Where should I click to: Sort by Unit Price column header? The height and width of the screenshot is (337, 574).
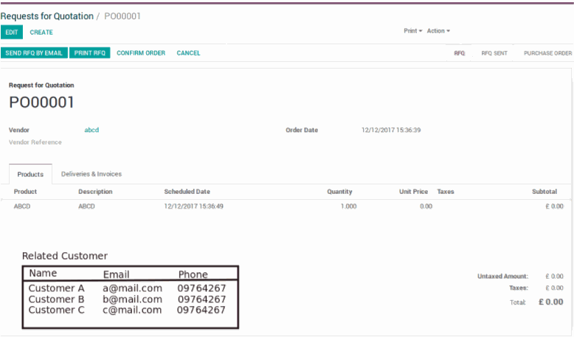click(413, 192)
